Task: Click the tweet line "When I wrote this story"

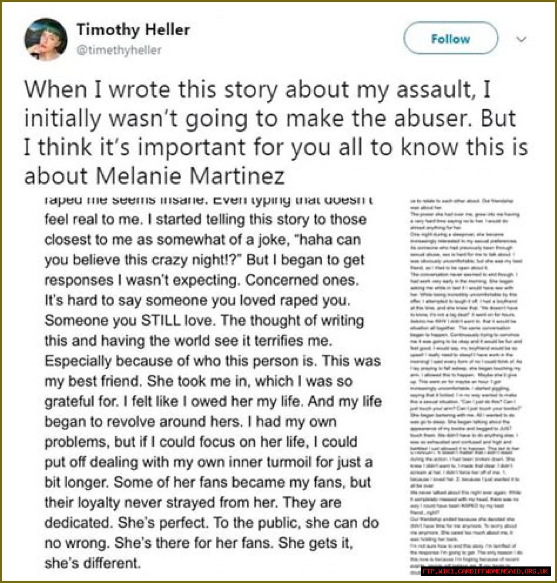Action: tap(257, 89)
